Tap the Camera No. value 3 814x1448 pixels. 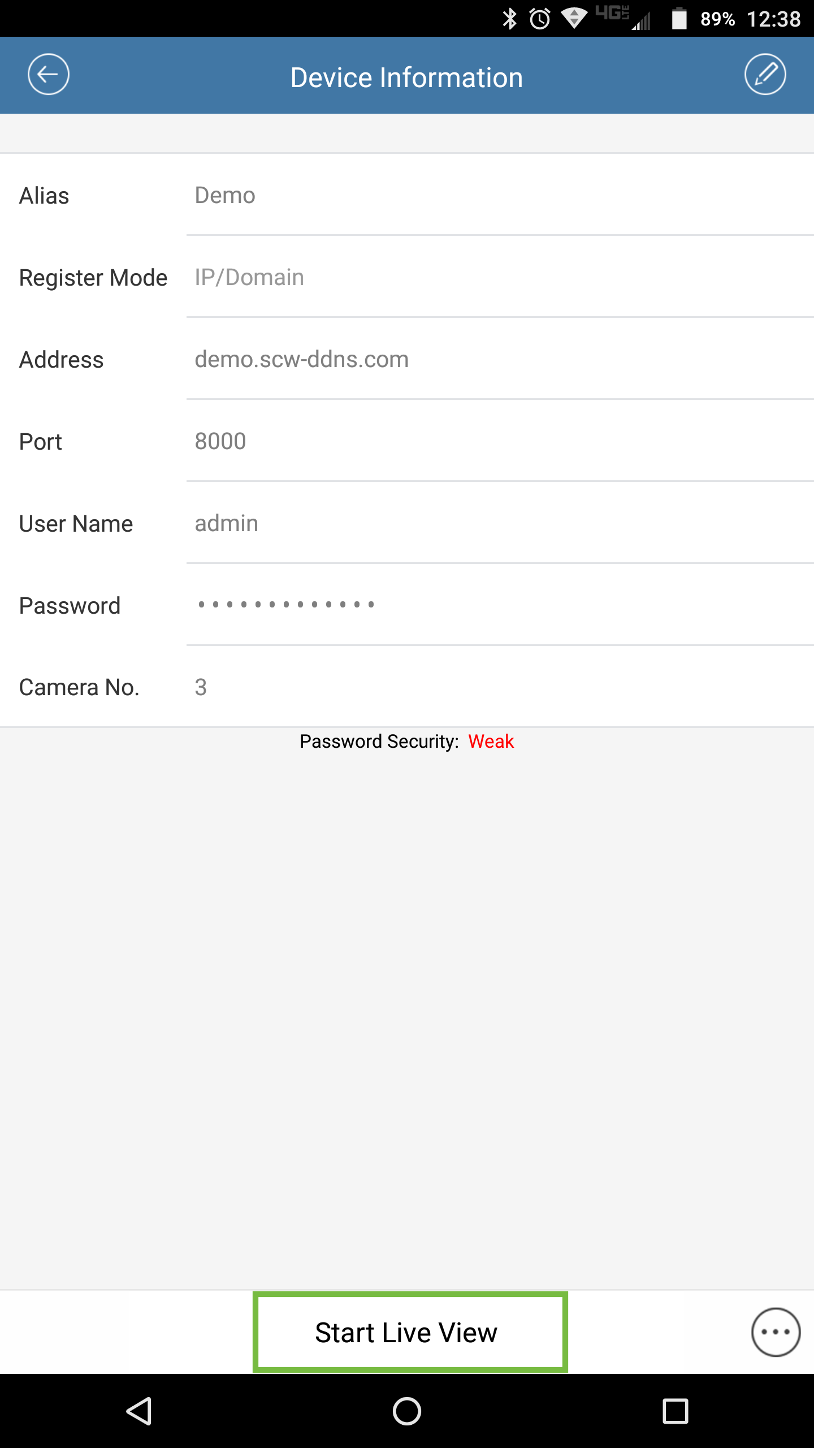click(x=201, y=687)
